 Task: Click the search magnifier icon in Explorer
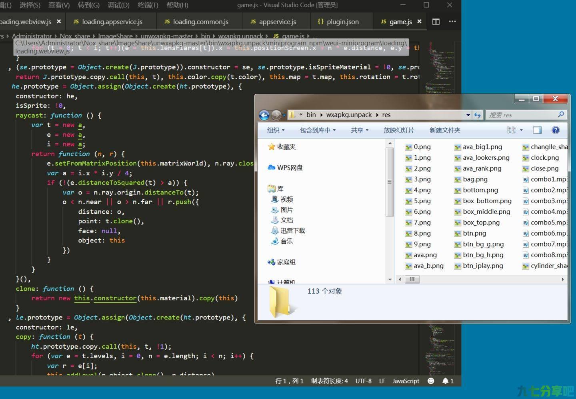point(561,115)
